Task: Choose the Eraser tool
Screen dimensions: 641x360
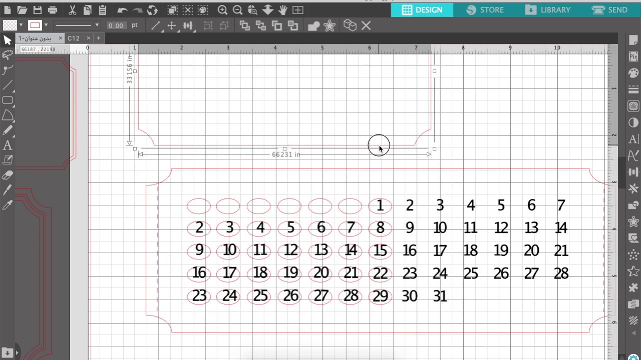Action: click(x=7, y=175)
